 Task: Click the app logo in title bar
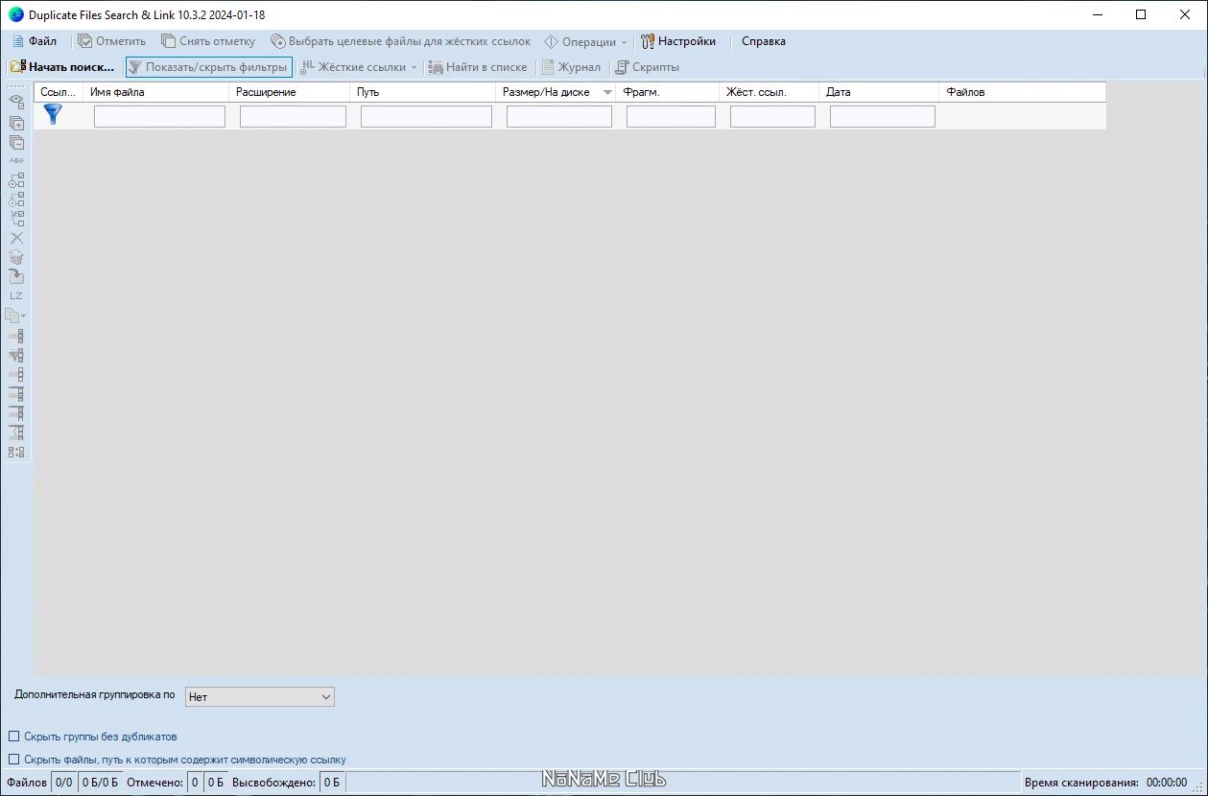click(15, 14)
